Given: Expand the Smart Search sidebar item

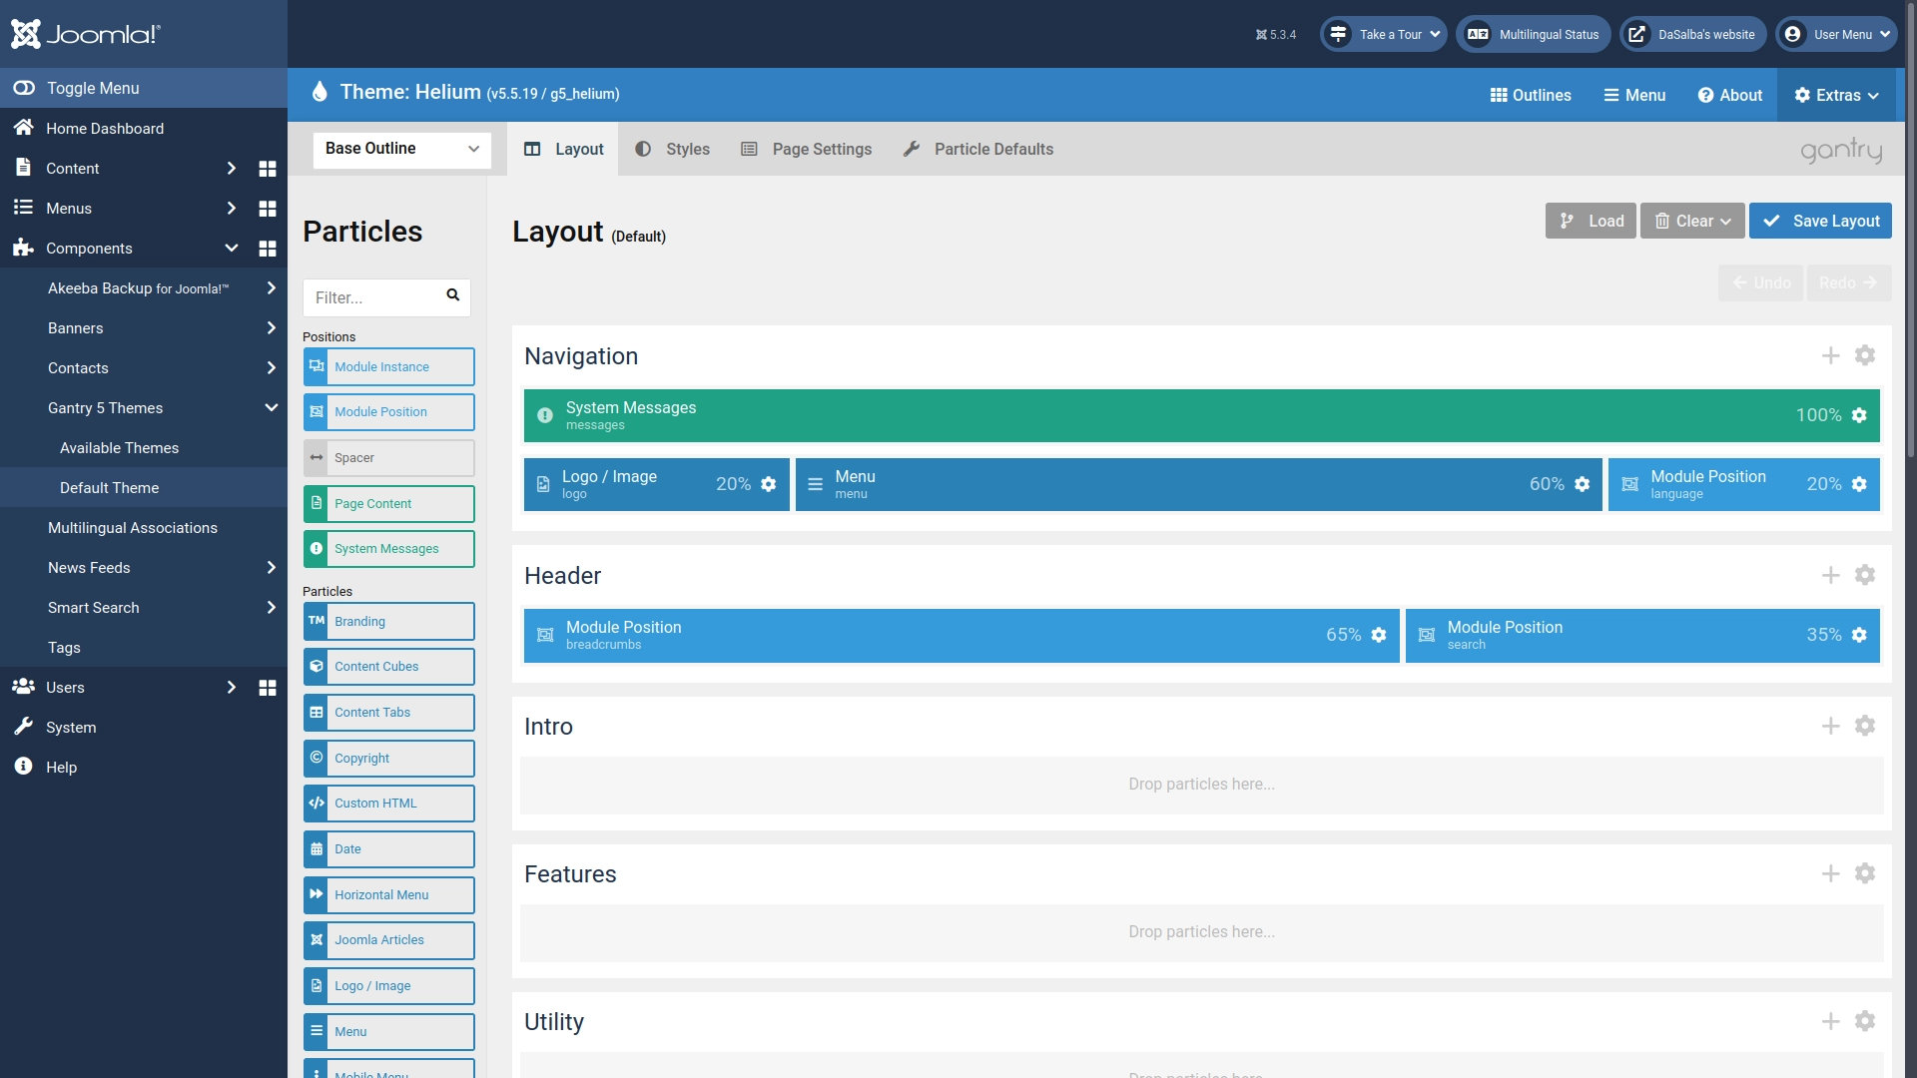Looking at the screenshot, I should pyautogui.click(x=271, y=607).
